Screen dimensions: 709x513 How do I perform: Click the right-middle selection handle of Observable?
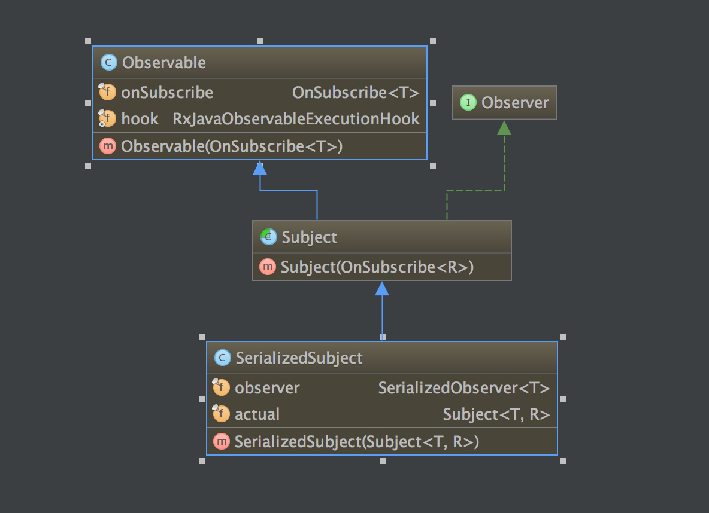(433, 103)
